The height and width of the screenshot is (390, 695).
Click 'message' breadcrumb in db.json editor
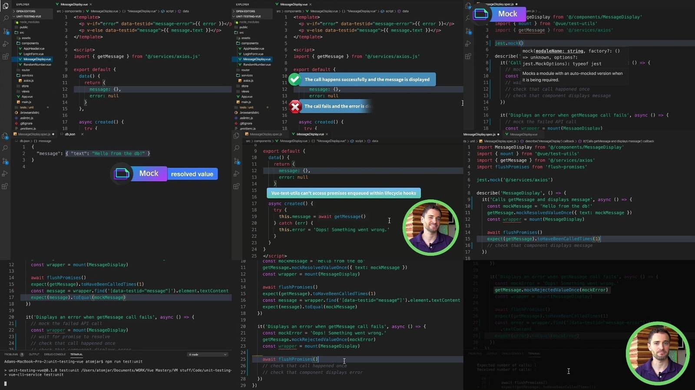pos(45,141)
